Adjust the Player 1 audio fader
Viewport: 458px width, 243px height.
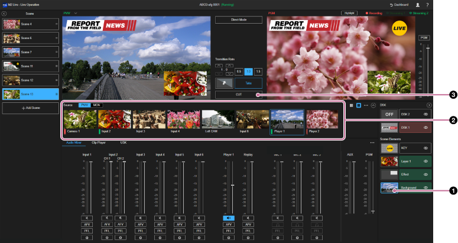[232, 186]
